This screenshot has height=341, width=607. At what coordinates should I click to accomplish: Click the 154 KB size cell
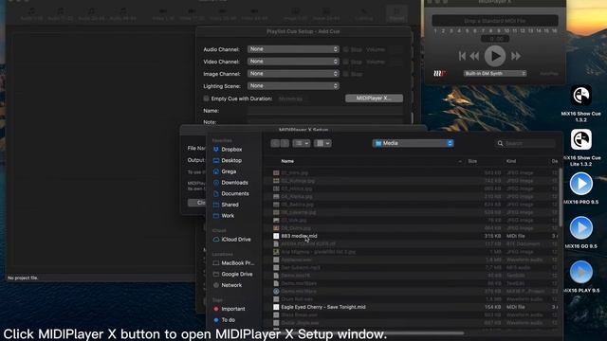pos(492,307)
